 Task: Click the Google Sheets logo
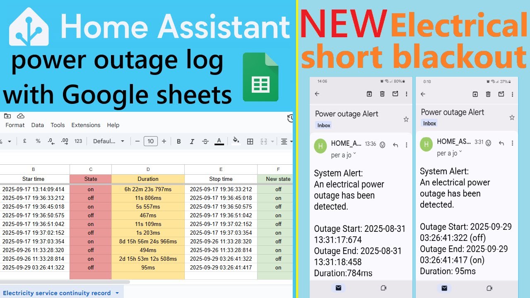[x=260, y=77]
